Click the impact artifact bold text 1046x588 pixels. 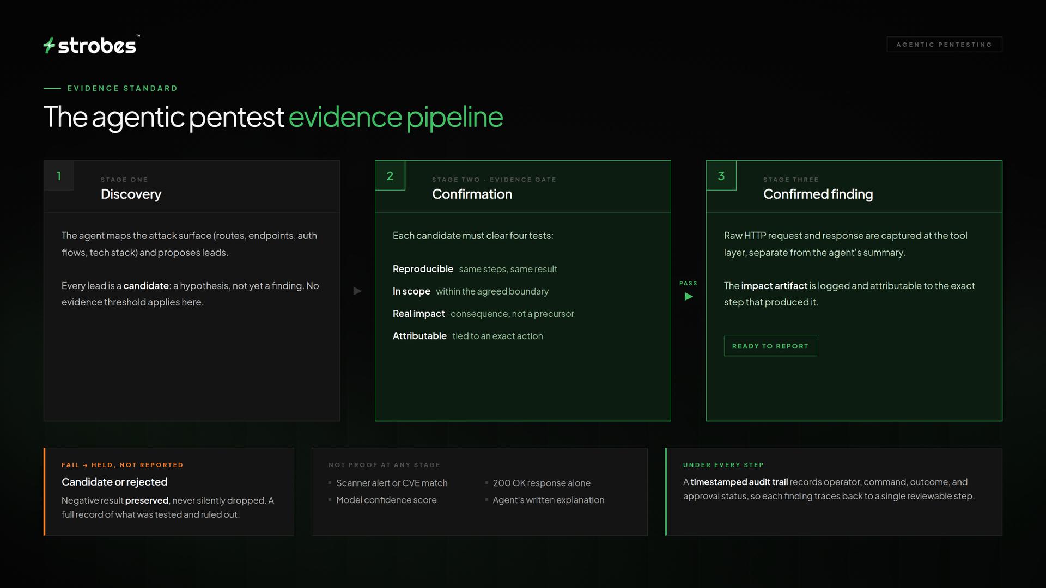774,286
